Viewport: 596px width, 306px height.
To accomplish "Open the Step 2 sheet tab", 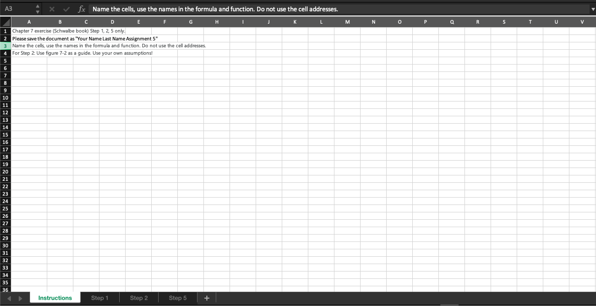I will point(138,298).
